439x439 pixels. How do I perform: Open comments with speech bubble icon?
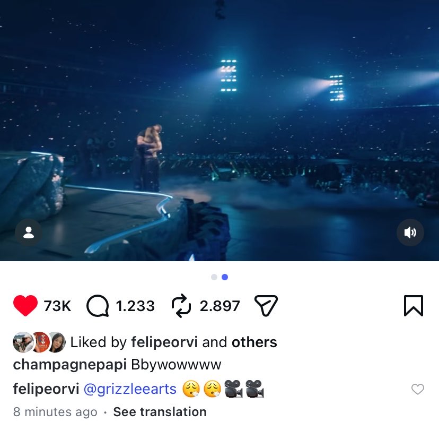tap(98, 306)
